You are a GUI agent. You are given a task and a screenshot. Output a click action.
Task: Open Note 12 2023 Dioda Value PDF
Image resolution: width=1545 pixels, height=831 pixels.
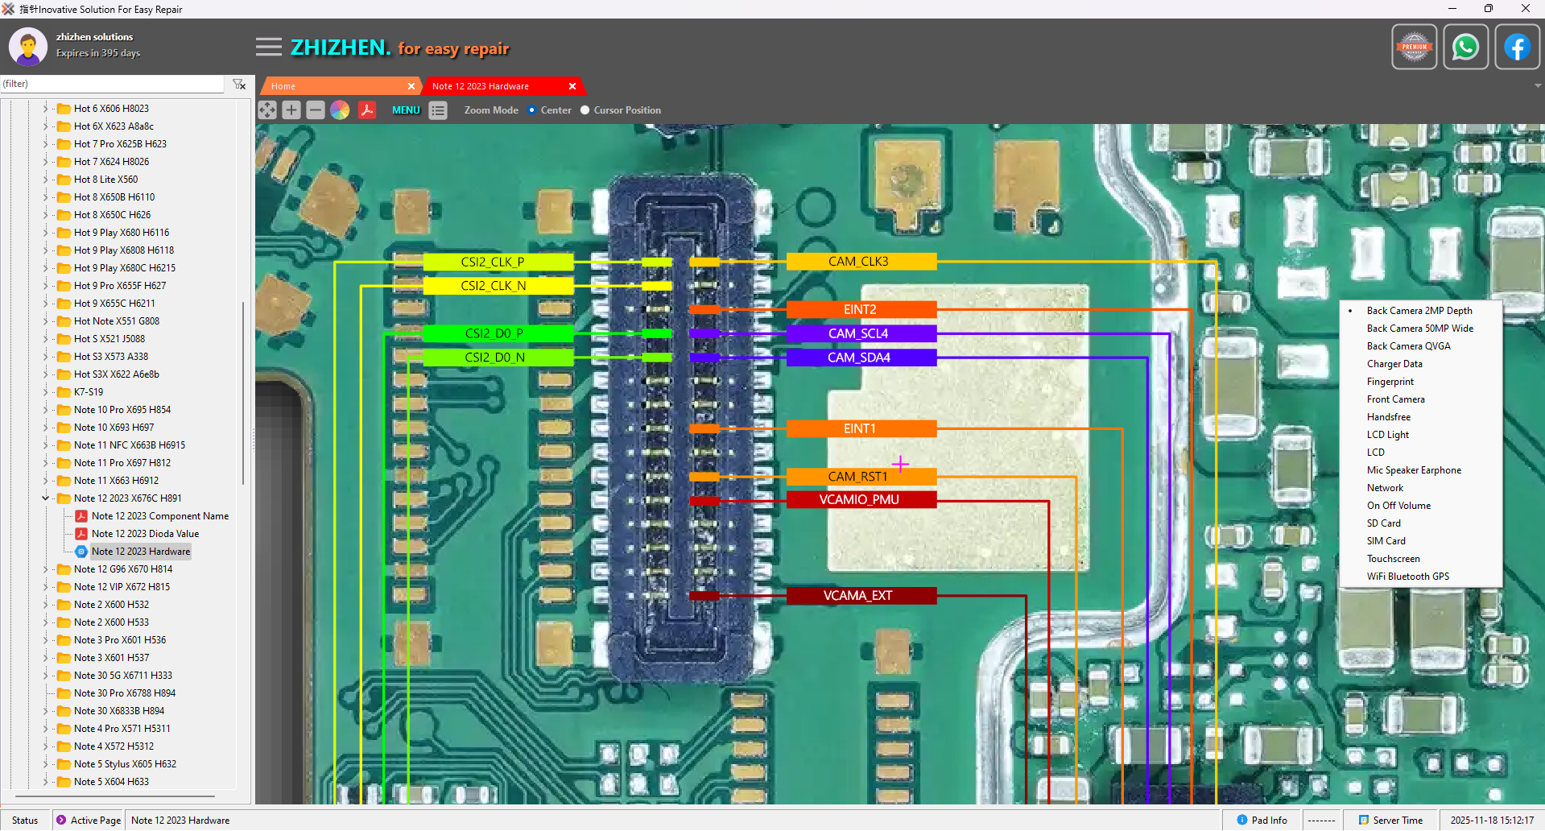point(137,534)
